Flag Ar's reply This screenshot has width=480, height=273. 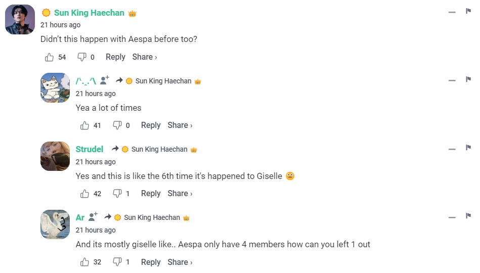tap(468, 216)
